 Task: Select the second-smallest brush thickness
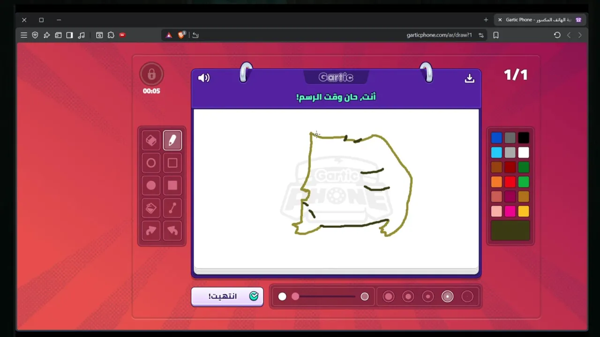tap(448, 296)
